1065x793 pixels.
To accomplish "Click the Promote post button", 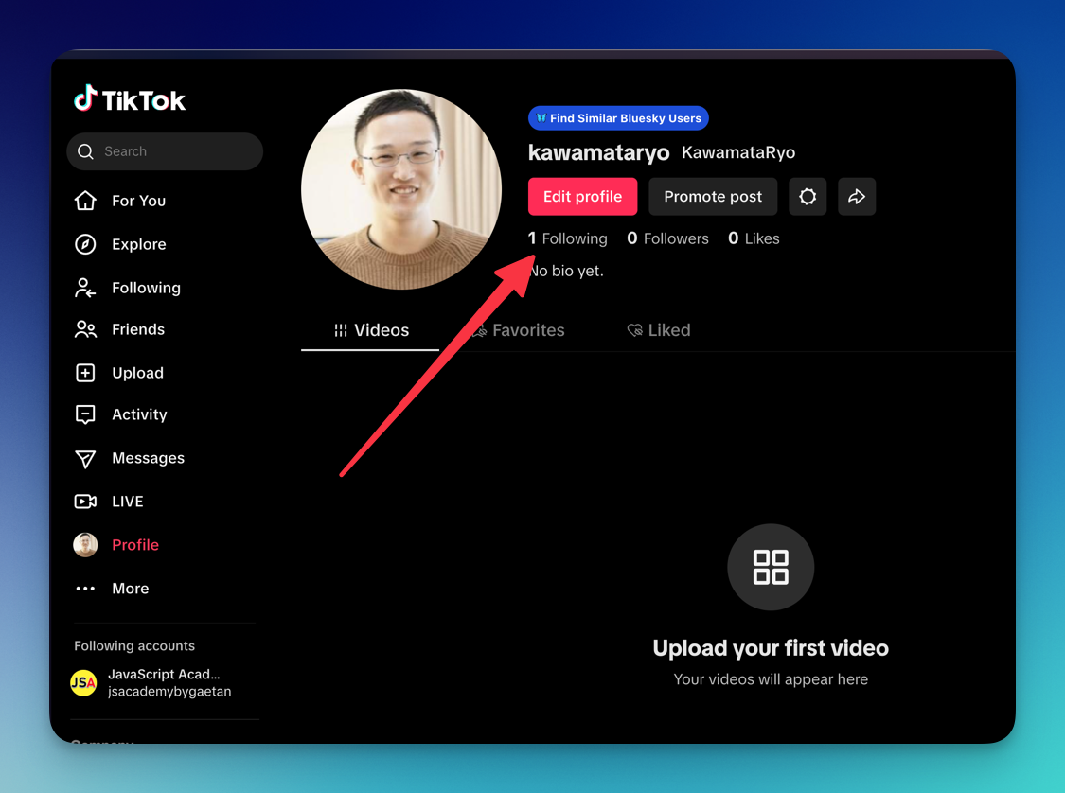I will click(x=712, y=197).
